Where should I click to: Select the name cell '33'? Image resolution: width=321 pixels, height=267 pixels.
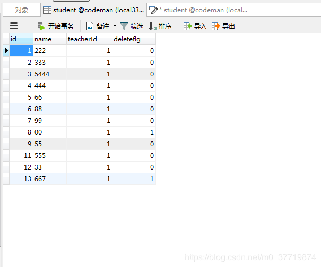coord(50,167)
